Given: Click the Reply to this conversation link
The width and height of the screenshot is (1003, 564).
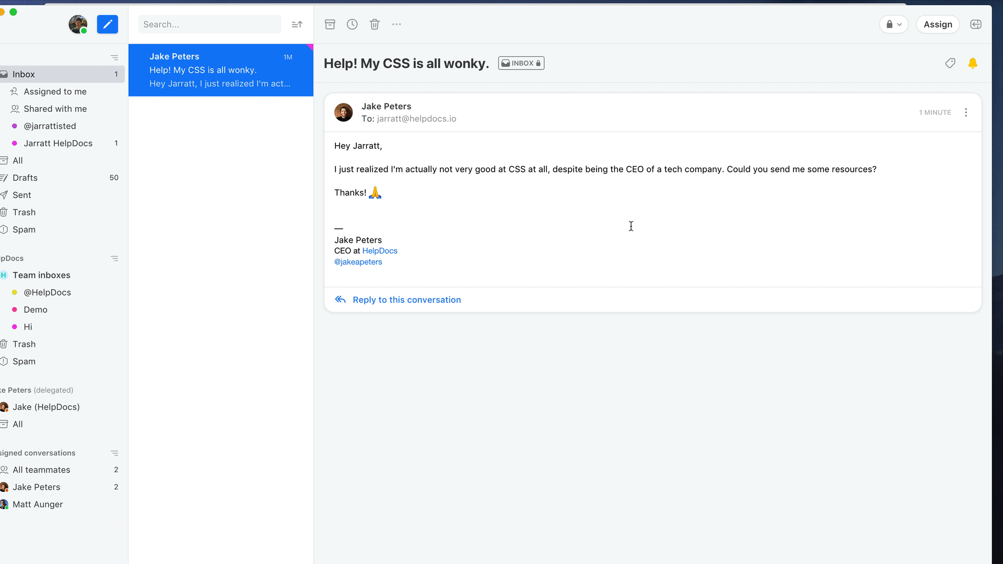Looking at the screenshot, I should [406, 300].
